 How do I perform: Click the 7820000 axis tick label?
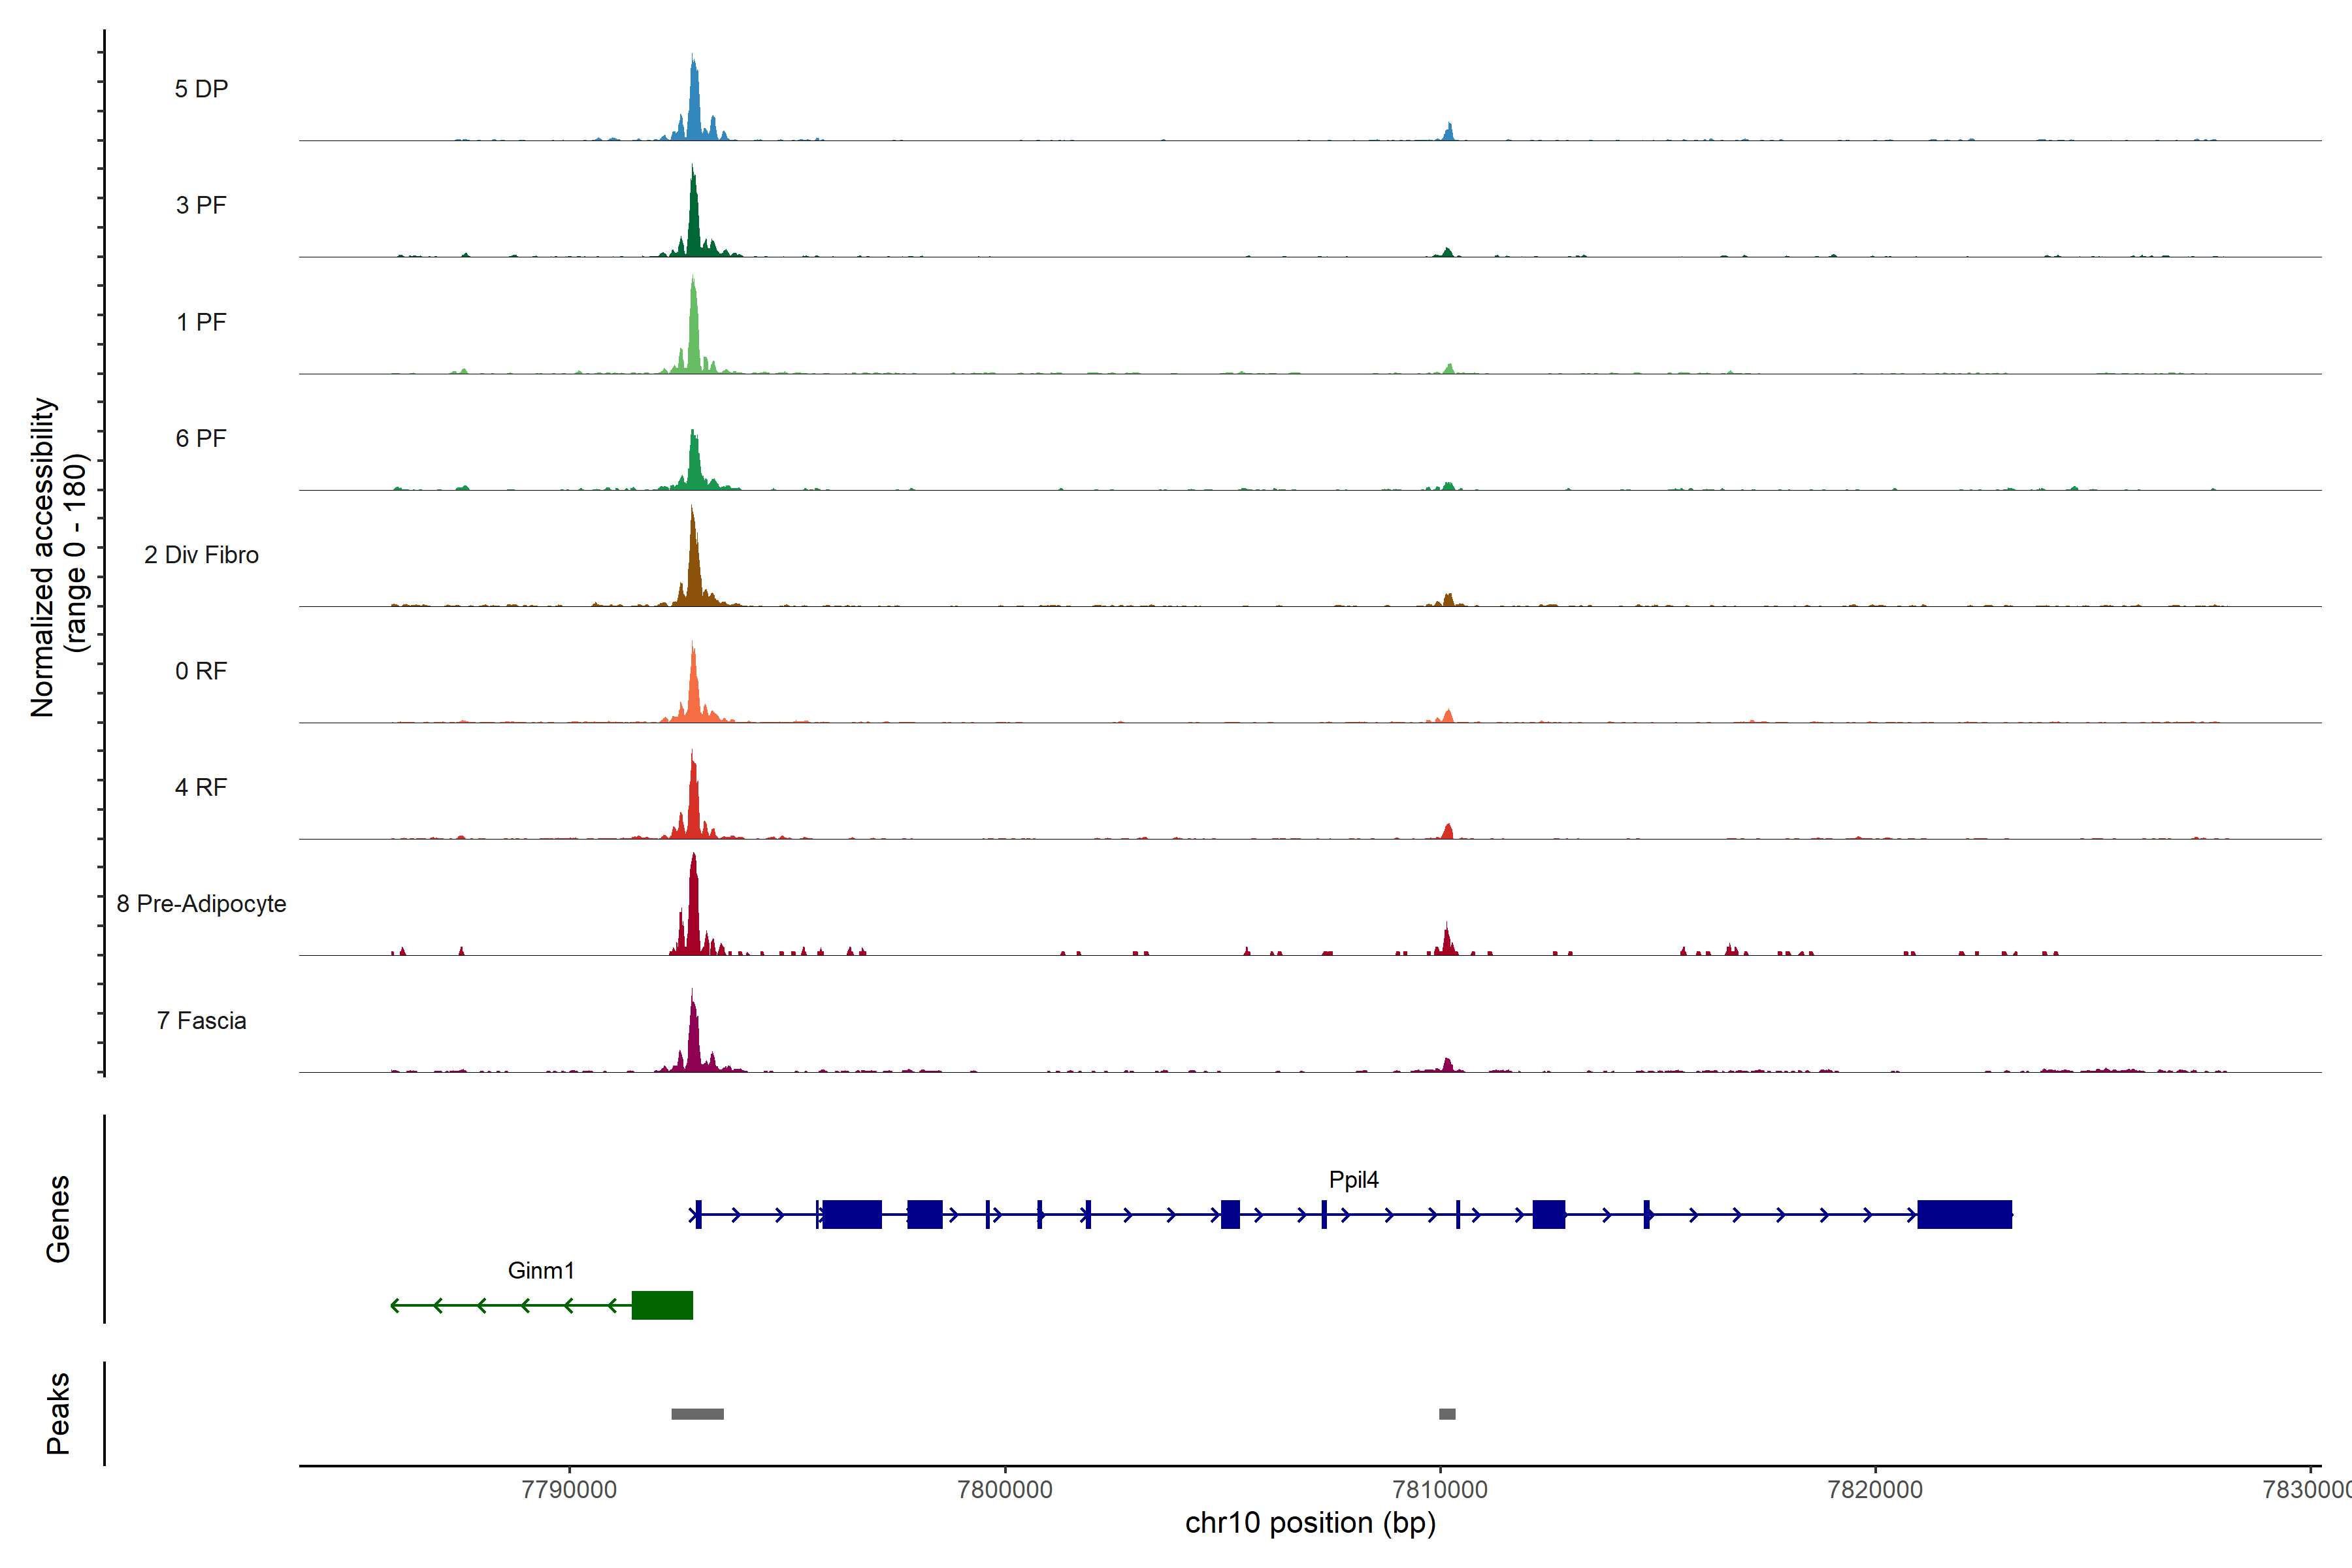(x=1875, y=1490)
